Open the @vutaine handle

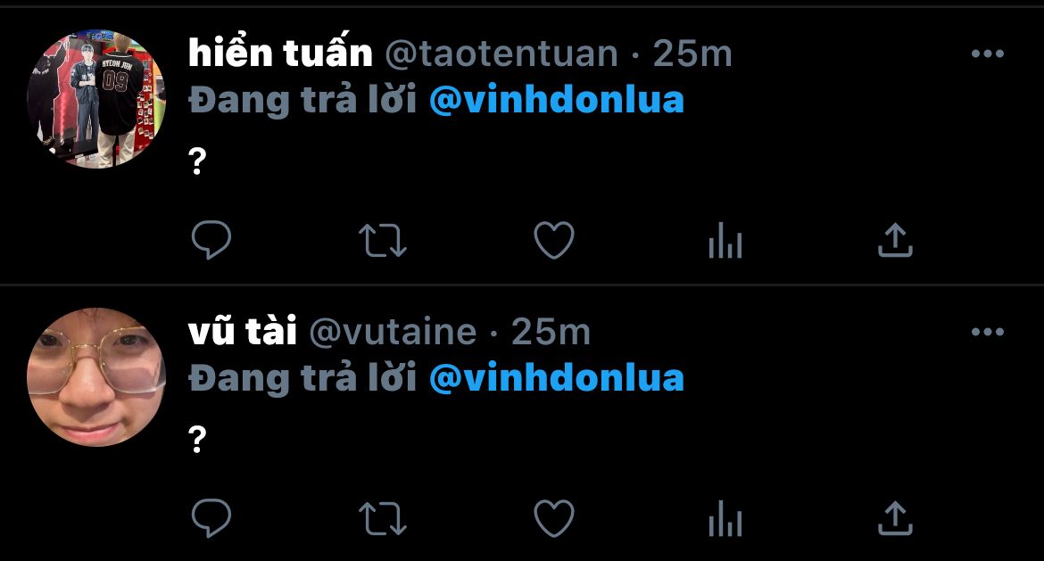pos(393,332)
